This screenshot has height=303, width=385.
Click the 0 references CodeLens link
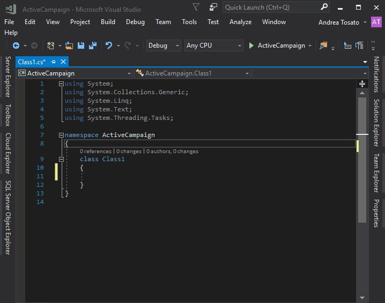pyautogui.click(x=95, y=151)
